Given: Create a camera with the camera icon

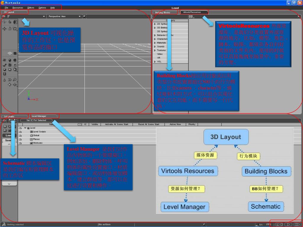Looking at the screenshot, I should [4, 60].
